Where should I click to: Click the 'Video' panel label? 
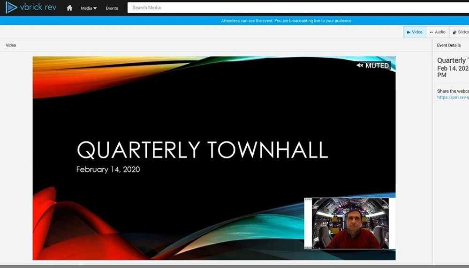11,45
